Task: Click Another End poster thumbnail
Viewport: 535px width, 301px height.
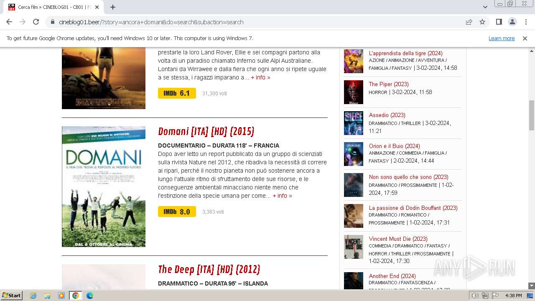Action: pyautogui.click(x=354, y=281)
